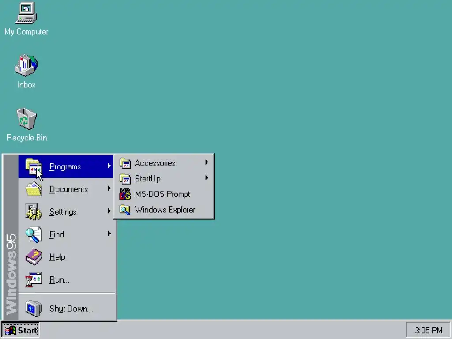Image resolution: width=452 pixels, height=339 pixels.
Task: Open the Documents menu entry
Action: coord(66,189)
